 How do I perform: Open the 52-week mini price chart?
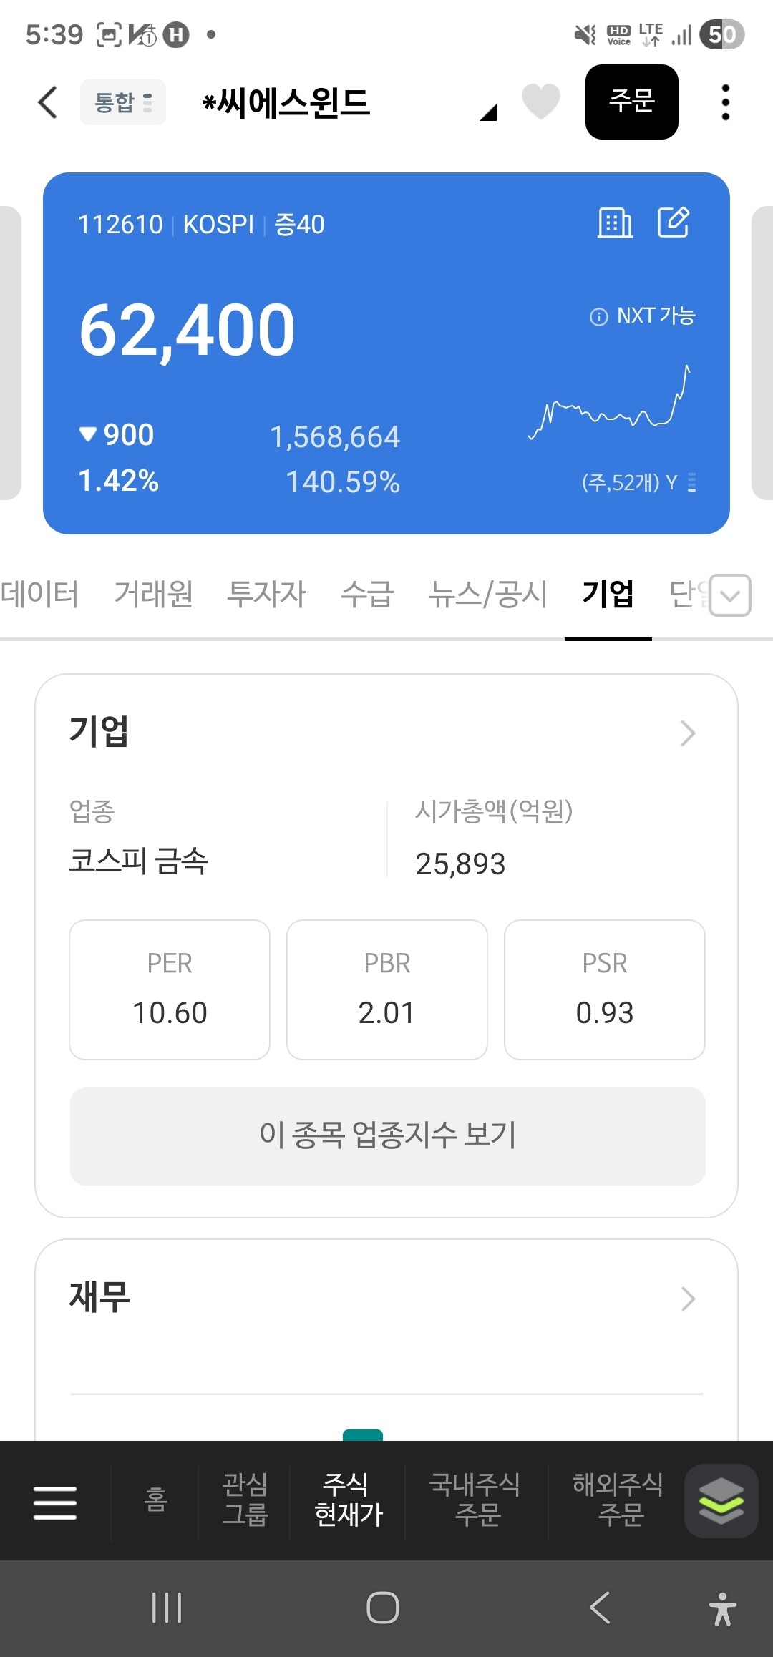point(610,404)
